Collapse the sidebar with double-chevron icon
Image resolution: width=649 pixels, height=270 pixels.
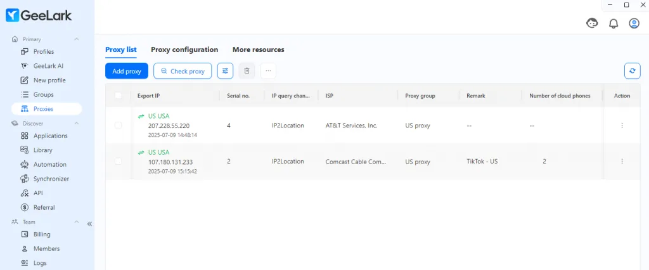(89, 224)
